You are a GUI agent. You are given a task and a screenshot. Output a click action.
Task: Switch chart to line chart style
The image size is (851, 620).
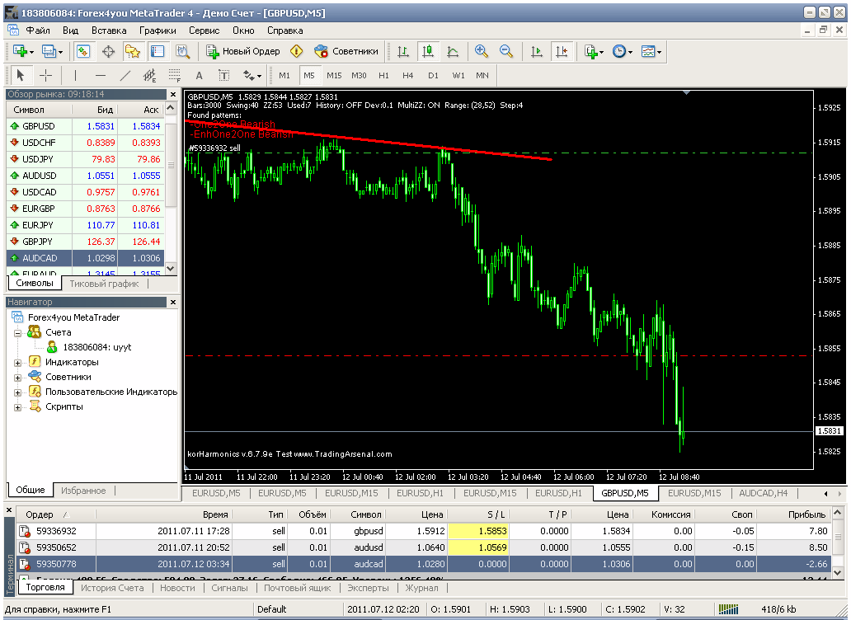(x=453, y=51)
